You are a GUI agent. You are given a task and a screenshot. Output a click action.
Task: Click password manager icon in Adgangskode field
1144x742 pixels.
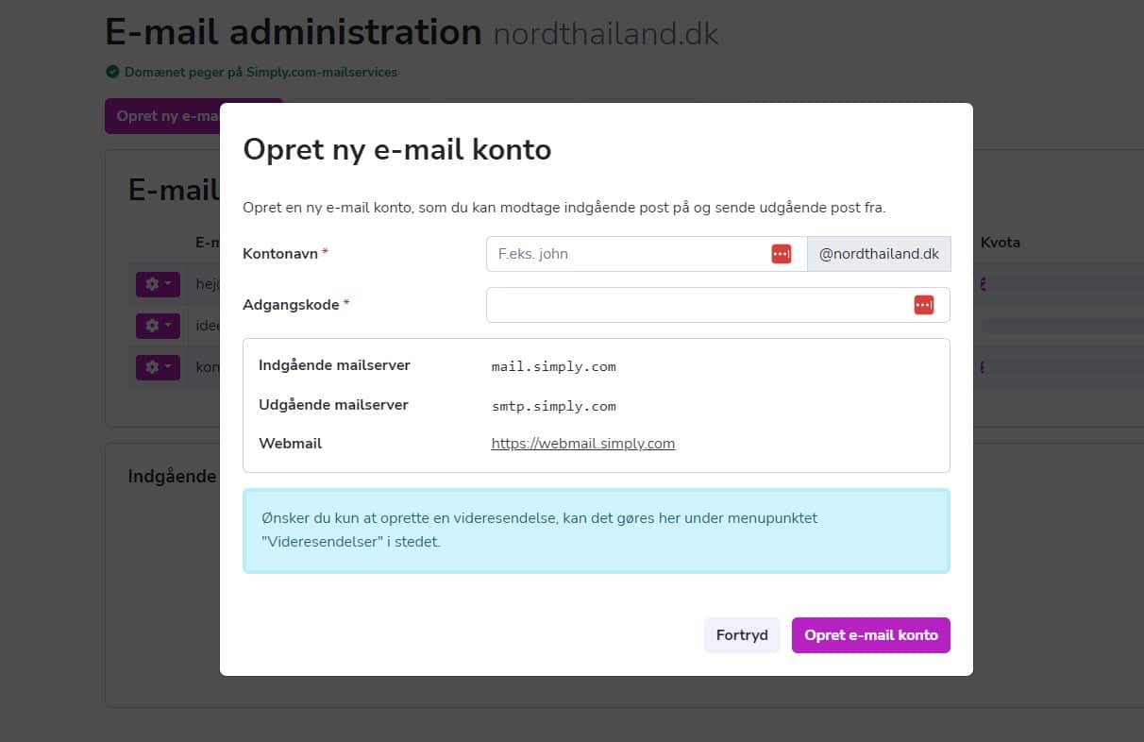tap(924, 305)
